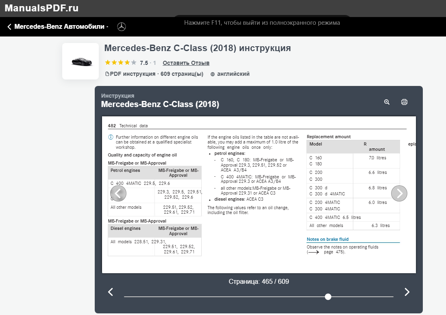Open the Mercedes-Benz Автомобили breadcrumb link
This screenshot has height=315, width=446.
click(59, 27)
